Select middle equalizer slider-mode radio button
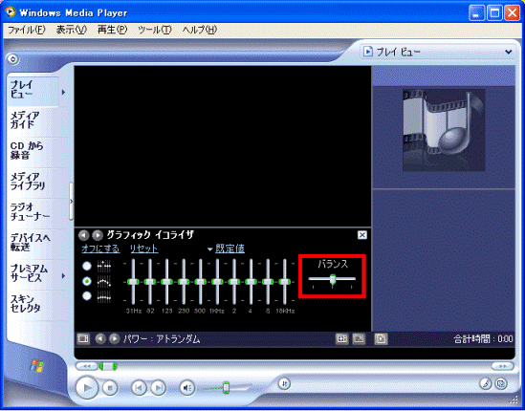The image size is (525, 411). pos(87,281)
